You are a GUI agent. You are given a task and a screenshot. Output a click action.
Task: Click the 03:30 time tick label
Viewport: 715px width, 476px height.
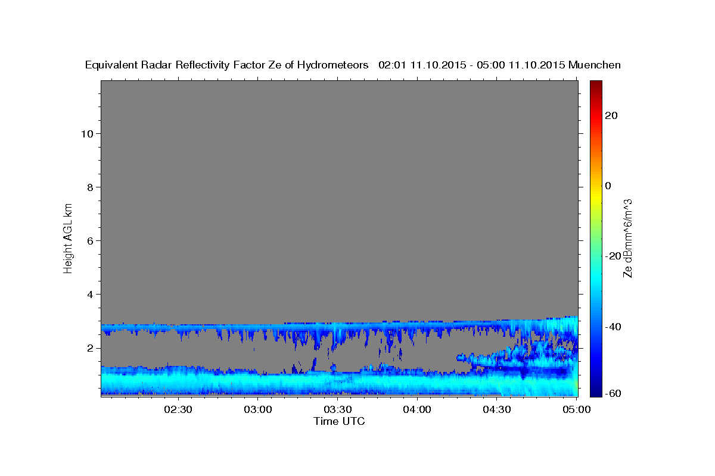[x=337, y=409]
